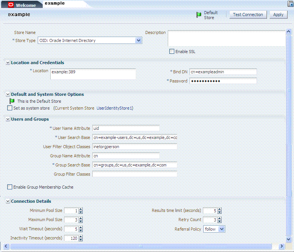The width and height of the screenshot is (294, 252).
Task: Open the Store Type dropdown
Action: (138, 40)
